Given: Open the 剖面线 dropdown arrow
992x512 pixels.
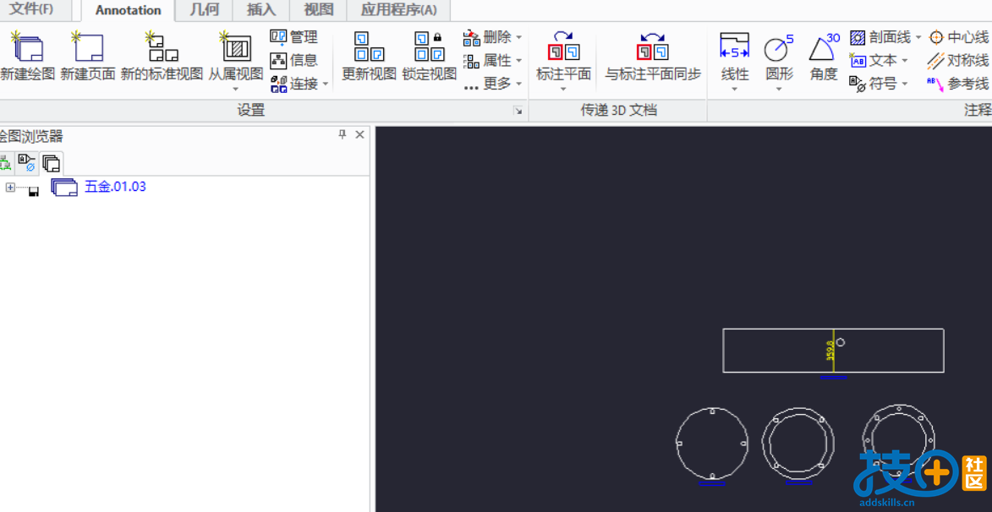Looking at the screenshot, I should pos(918,37).
